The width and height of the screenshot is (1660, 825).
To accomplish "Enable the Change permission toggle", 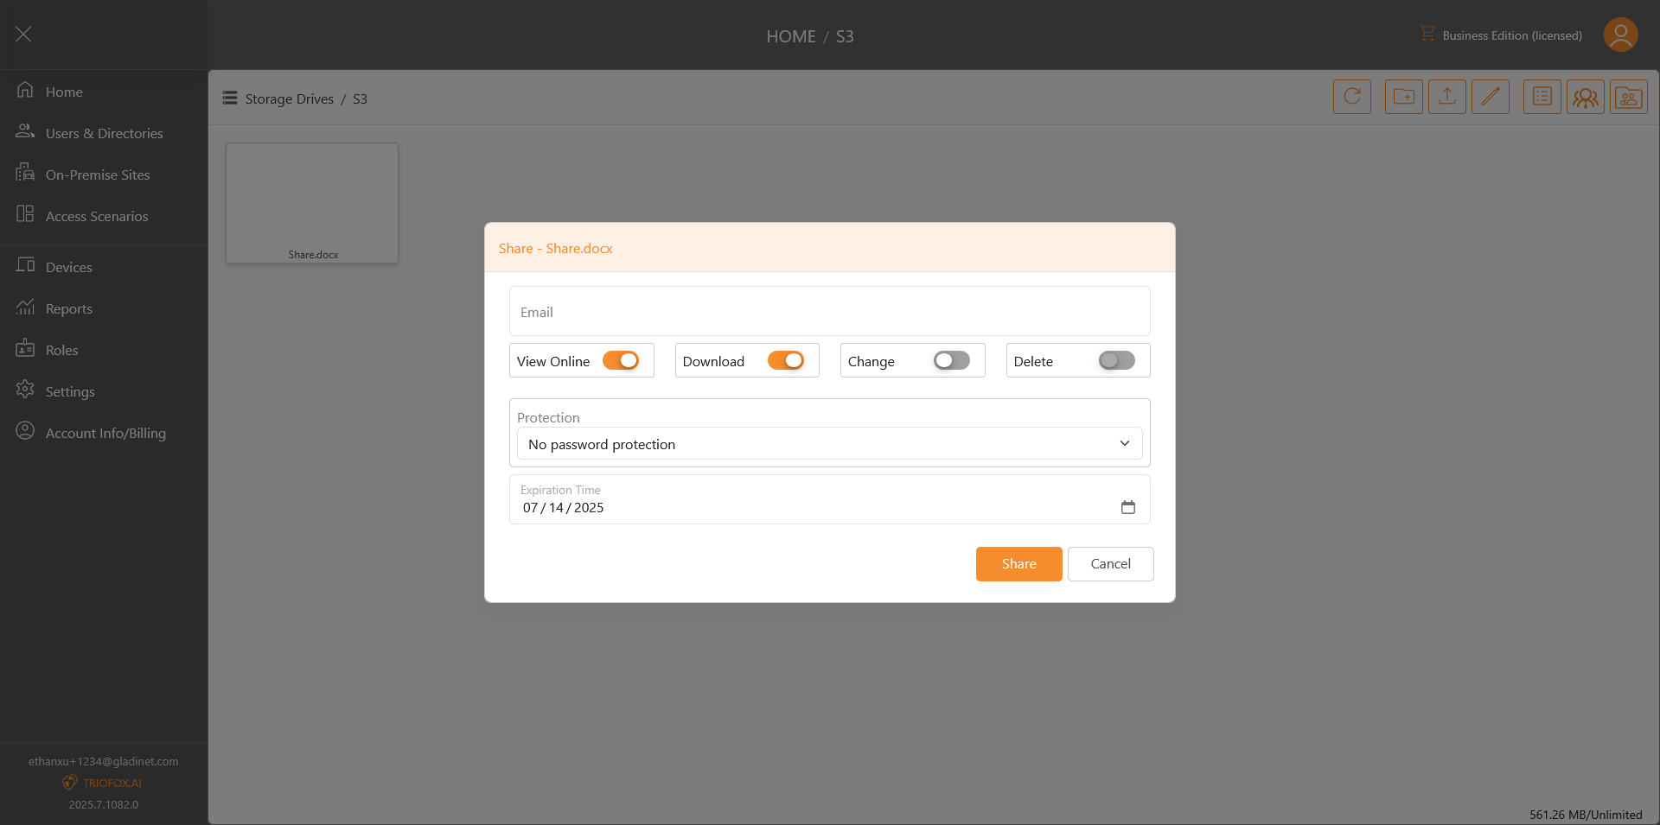I will click(952, 360).
